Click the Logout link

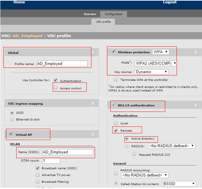(170, 2)
